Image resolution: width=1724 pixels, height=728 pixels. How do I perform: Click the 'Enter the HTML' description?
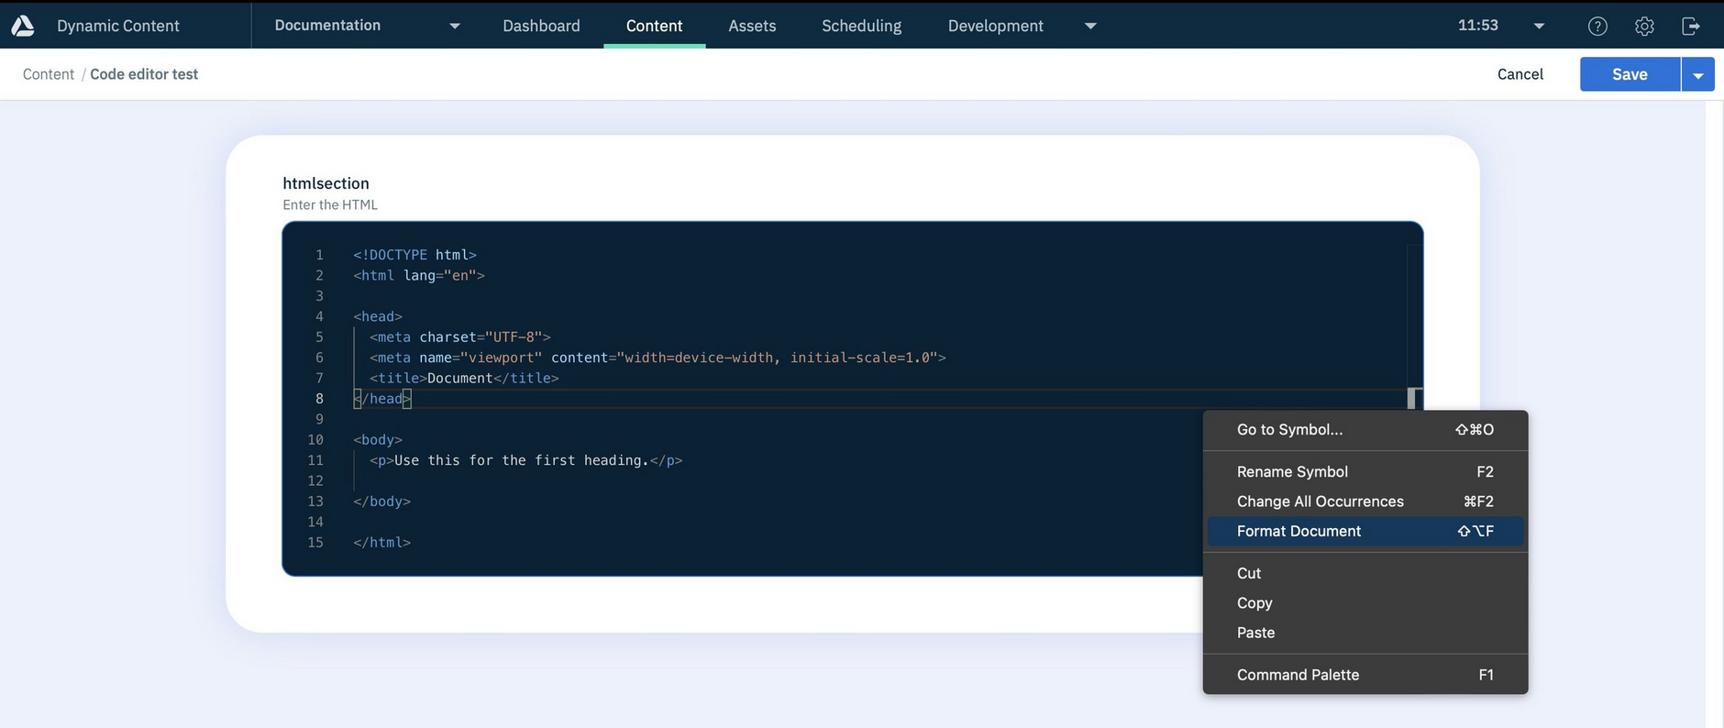[330, 204]
